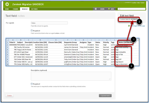Select spreadsheet column K header

tap(107, 40)
